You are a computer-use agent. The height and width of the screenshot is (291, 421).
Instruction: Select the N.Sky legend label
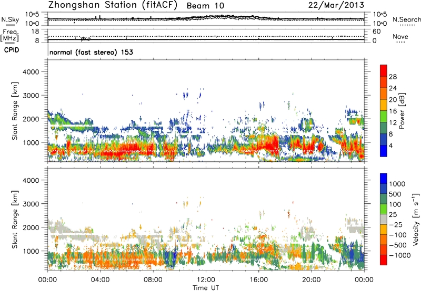click(x=10, y=19)
